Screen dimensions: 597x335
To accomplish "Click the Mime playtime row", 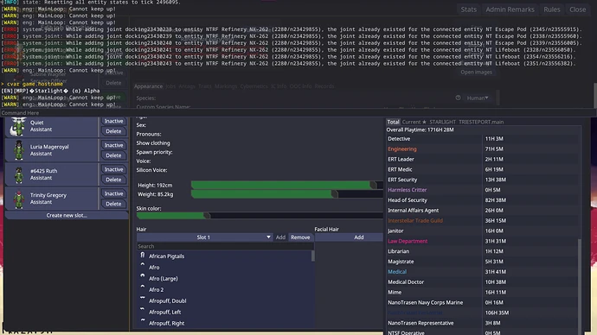I will click(482, 293).
